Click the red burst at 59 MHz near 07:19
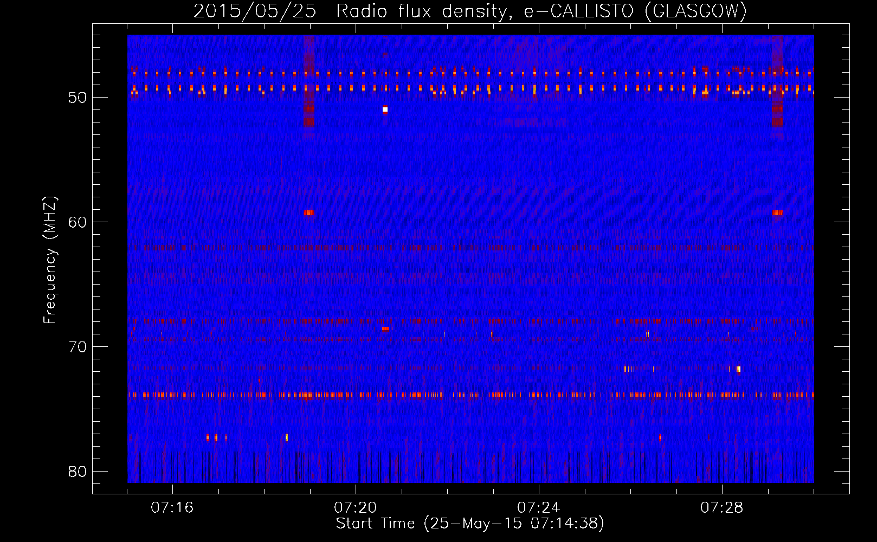This screenshot has height=542, width=877. [x=308, y=213]
